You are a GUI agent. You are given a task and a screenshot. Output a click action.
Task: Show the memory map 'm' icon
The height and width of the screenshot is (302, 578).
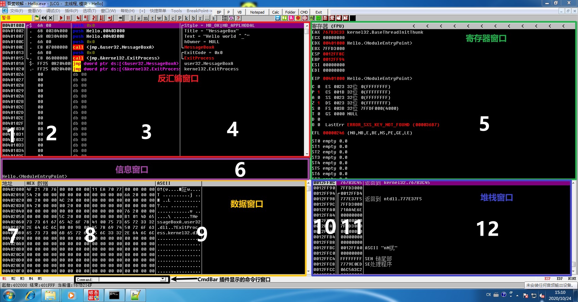click(x=146, y=18)
